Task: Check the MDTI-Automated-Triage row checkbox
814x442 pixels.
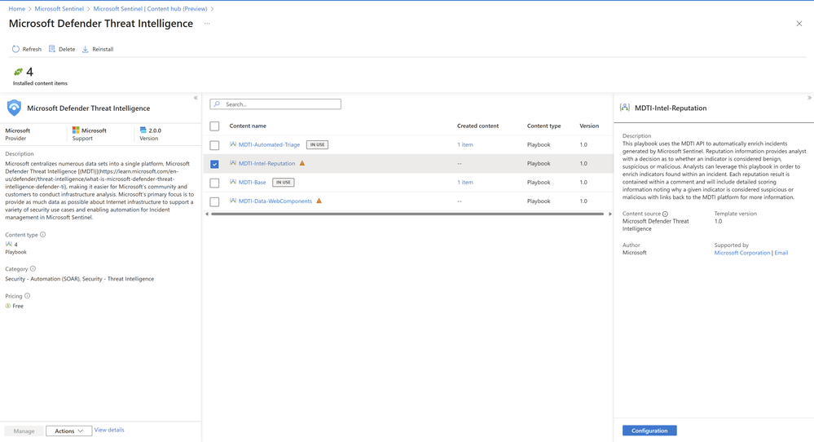Action: [x=214, y=145]
